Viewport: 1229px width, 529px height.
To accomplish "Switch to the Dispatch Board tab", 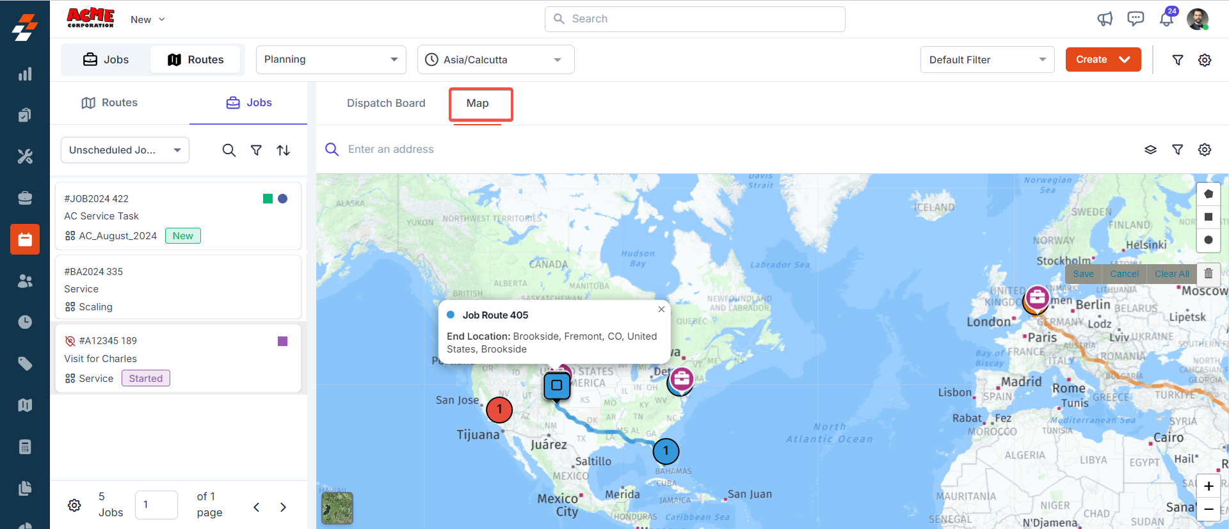I will (386, 103).
